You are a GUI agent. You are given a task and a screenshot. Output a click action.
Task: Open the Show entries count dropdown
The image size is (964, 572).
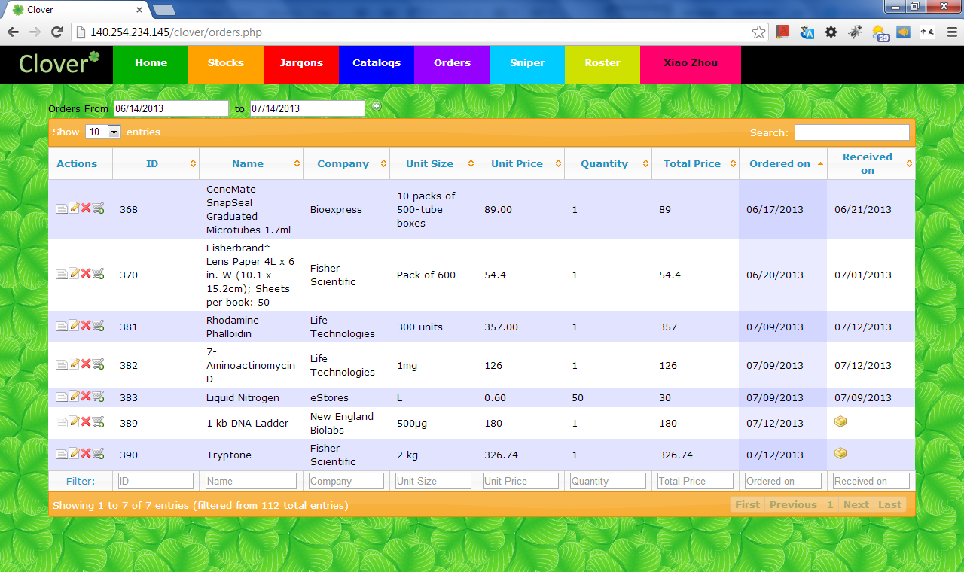tap(103, 132)
